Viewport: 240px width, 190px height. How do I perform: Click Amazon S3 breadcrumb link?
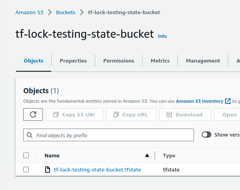coord(30,13)
